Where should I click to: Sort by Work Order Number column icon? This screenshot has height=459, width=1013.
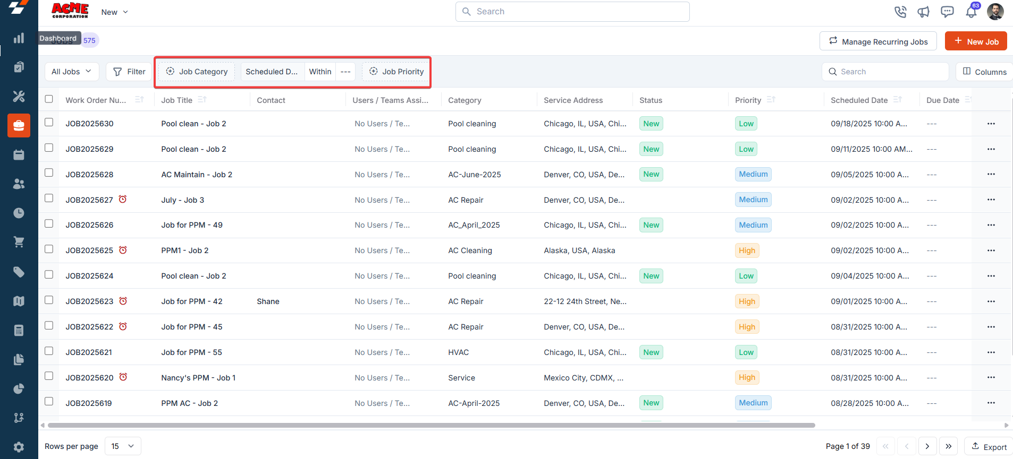139,99
